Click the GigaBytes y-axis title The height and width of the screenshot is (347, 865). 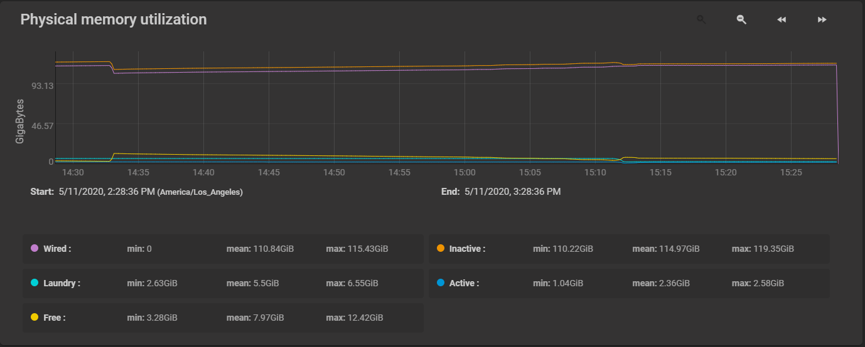20,121
